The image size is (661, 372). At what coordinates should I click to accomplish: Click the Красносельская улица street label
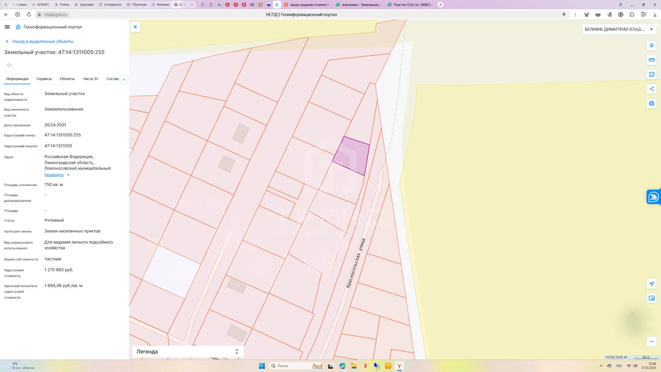355,263
